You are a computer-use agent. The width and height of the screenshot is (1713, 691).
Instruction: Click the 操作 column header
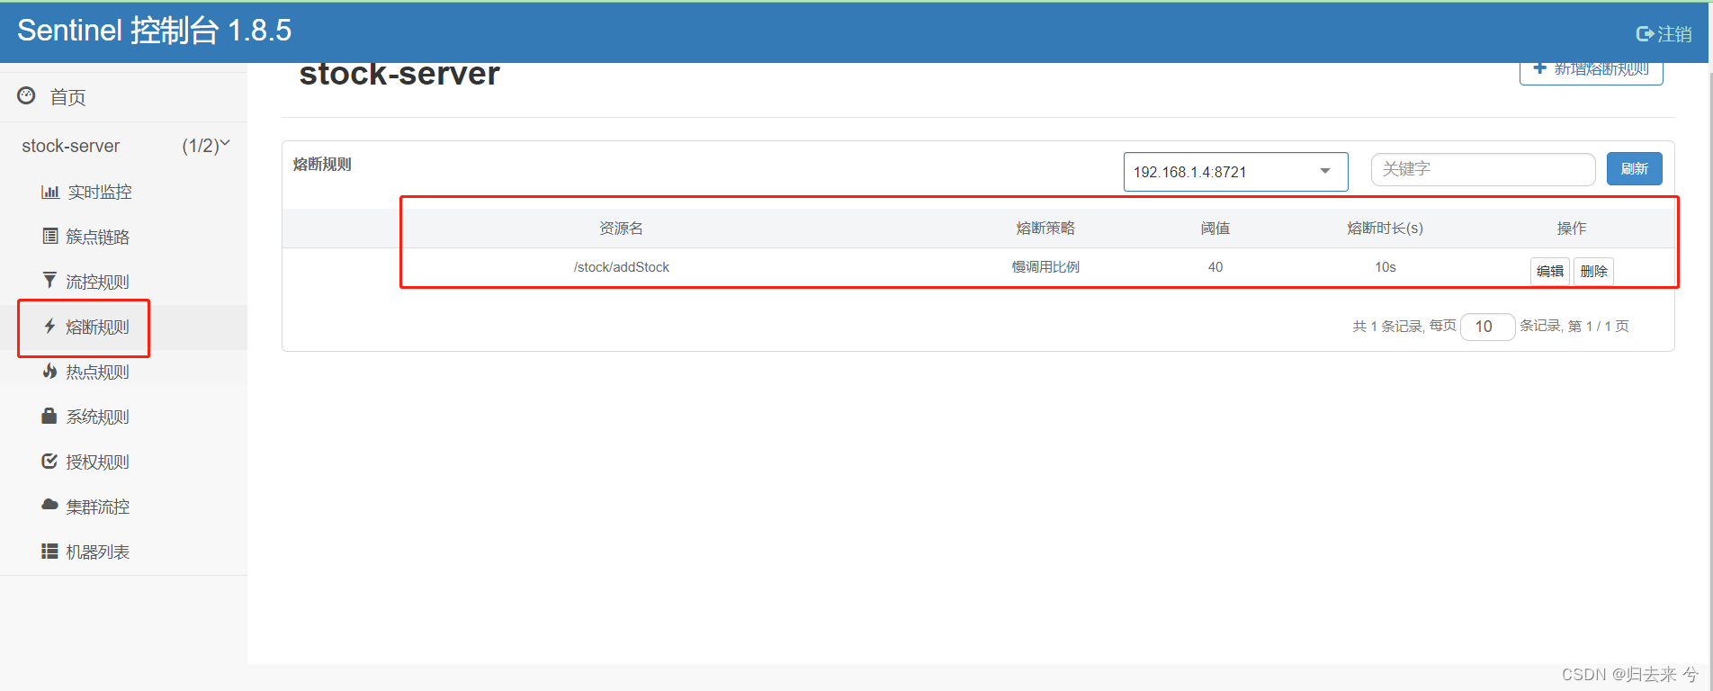click(x=1572, y=229)
